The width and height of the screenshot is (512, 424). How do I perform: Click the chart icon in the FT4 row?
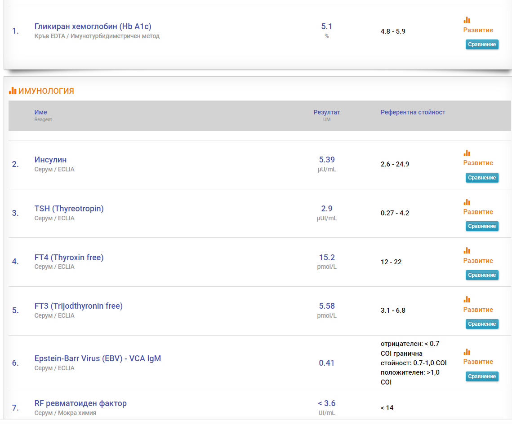pos(467,251)
